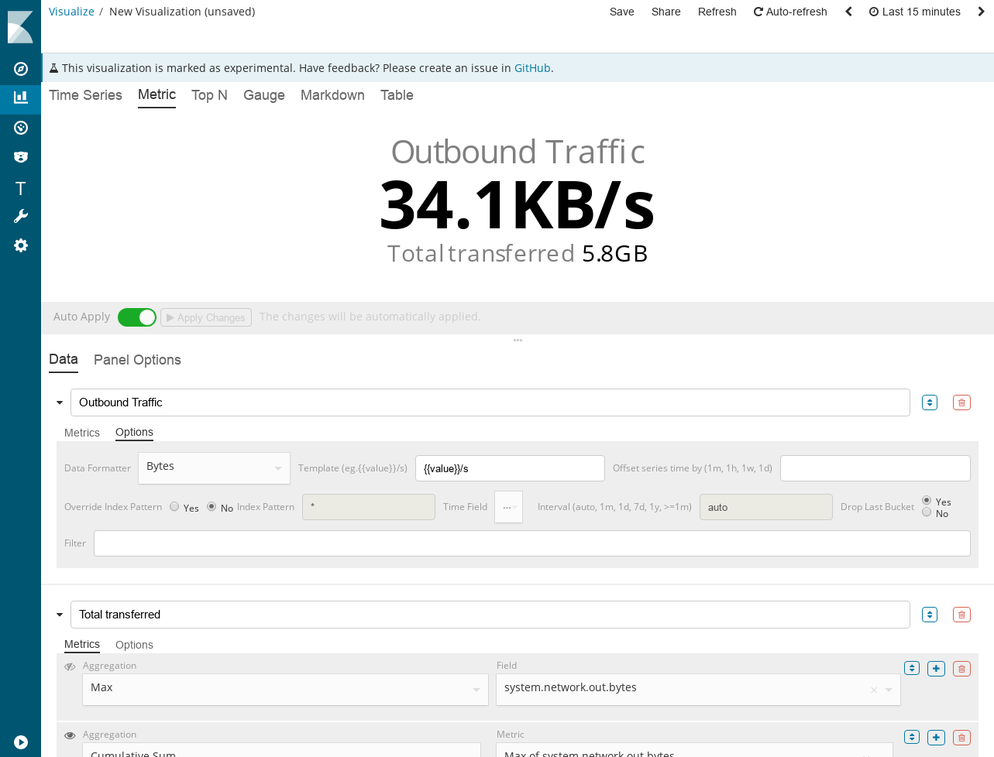The width and height of the screenshot is (994, 757).
Task: Add a metric with the plus icon beside Max aggregation
Action: [x=936, y=669]
